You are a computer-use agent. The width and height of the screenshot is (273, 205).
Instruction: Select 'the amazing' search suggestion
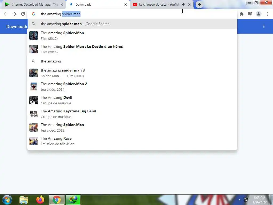click(132, 61)
